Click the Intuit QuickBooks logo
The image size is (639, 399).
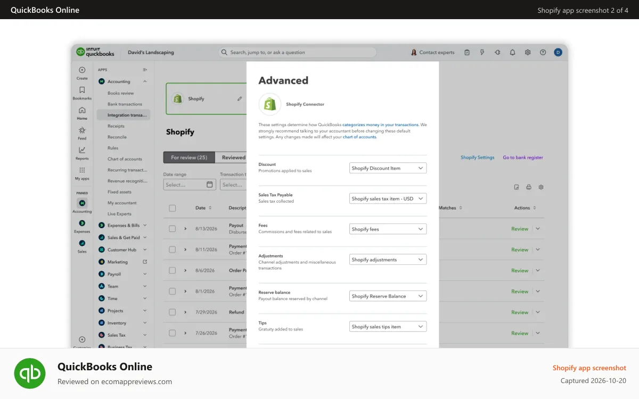click(95, 52)
